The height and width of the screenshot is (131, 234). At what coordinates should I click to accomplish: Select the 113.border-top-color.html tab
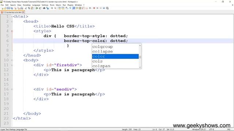12,12
